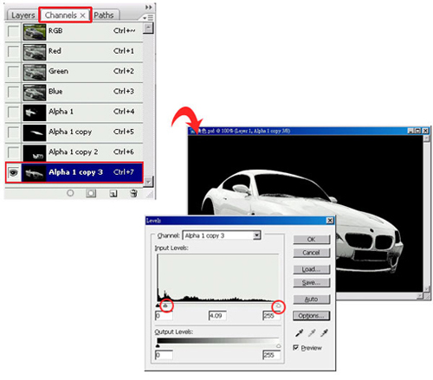Screen dimensions: 433x380
Task: Switch to the Layers tab
Action: (x=23, y=16)
